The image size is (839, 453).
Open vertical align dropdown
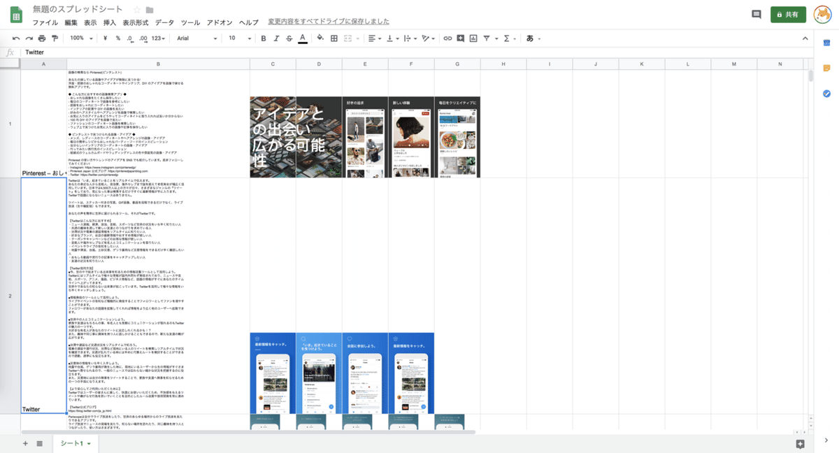click(392, 38)
